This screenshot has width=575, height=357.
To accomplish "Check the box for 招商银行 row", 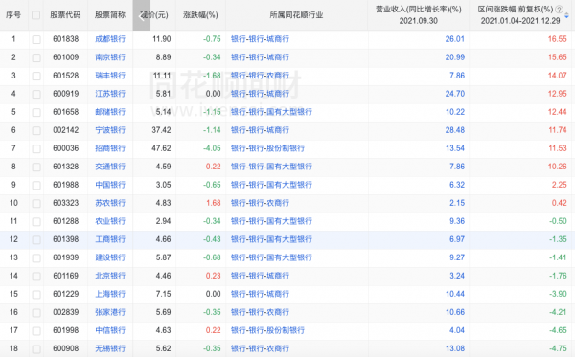I will [x=36, y=149].
